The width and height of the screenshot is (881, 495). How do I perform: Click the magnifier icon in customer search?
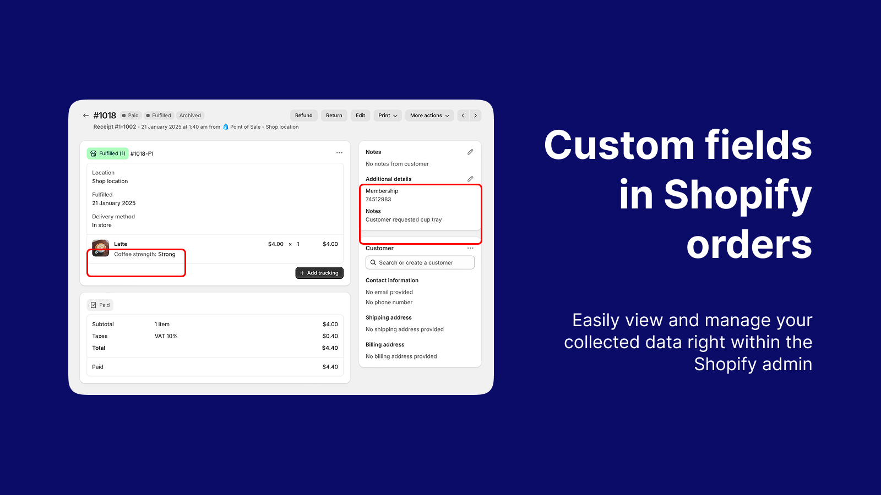tap(374, 262)
